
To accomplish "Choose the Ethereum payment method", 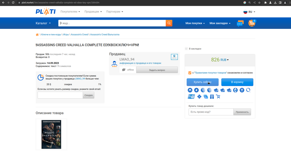I will pyautogui.click(x=235, y=90).
